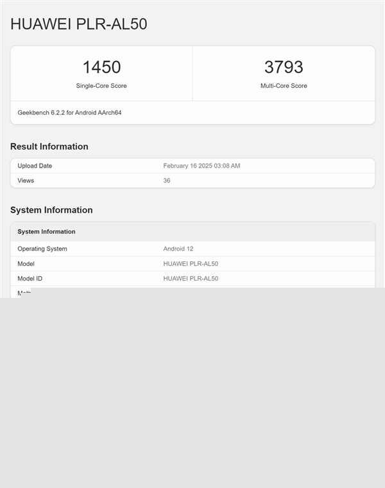Screen dimensions: 385x488
Task: Click Geekbench 6.2.2 for Android AArch64 text
Action: tap(69, 112)
